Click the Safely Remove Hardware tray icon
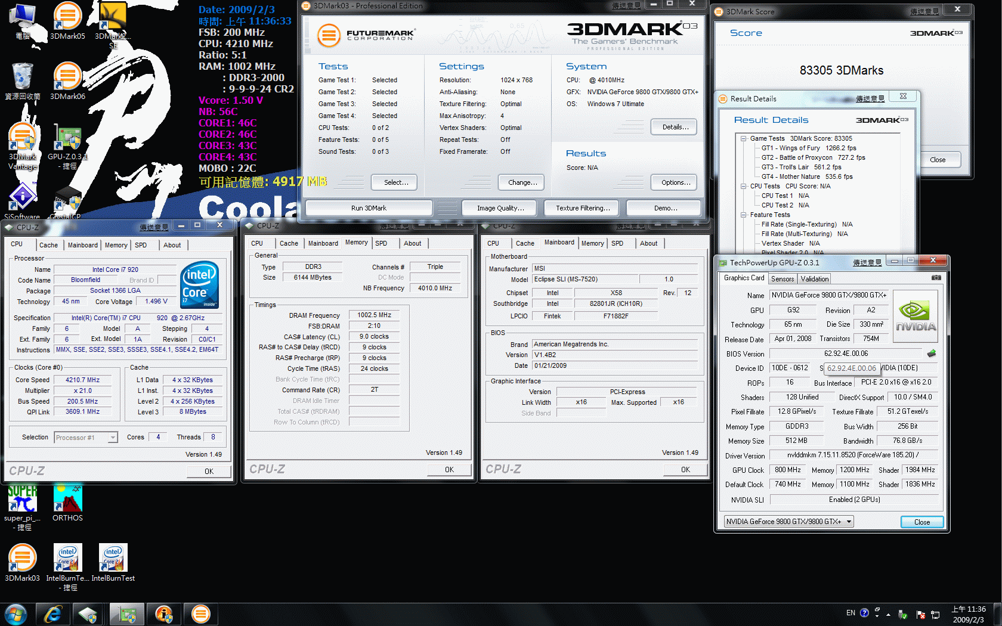 click(x=902, y=614)
